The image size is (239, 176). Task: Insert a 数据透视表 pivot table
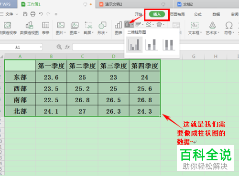coord(8,28)
